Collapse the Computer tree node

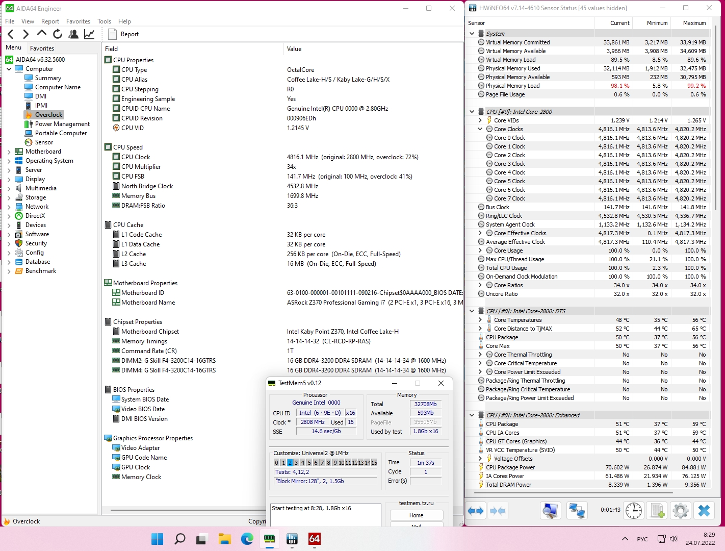tap(9, 69)
